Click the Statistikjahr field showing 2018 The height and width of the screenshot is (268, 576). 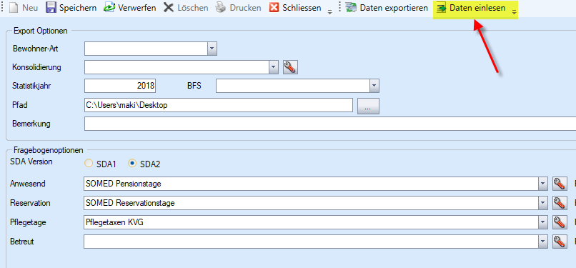(x=120, y=86)
